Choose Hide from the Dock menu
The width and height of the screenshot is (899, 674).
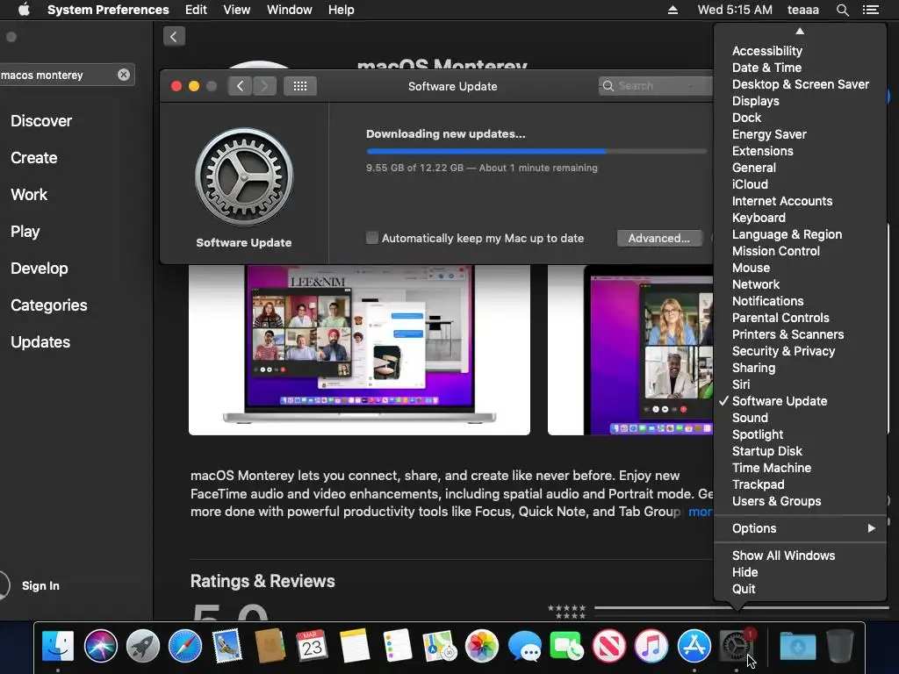pos(801,572)
